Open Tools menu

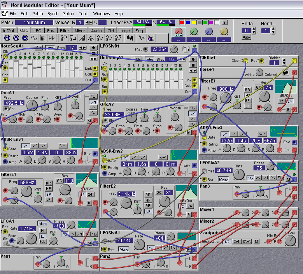84,14
